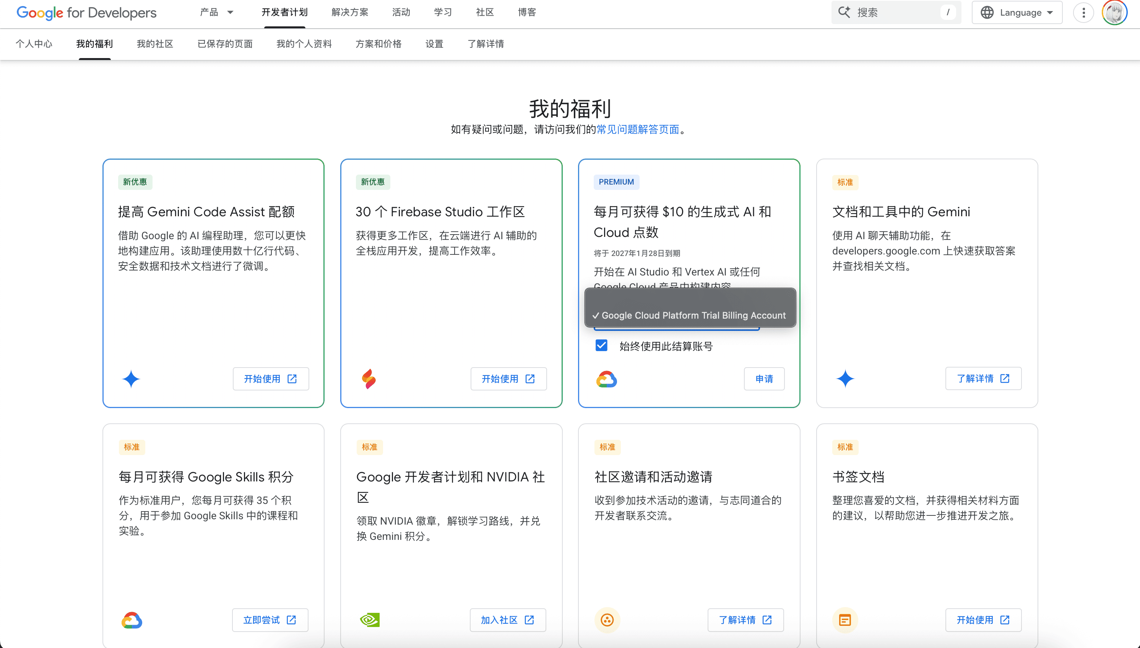Switch to the 已保存的页面 tab
The image size is (1140, 648).
(x=225, y=44)
